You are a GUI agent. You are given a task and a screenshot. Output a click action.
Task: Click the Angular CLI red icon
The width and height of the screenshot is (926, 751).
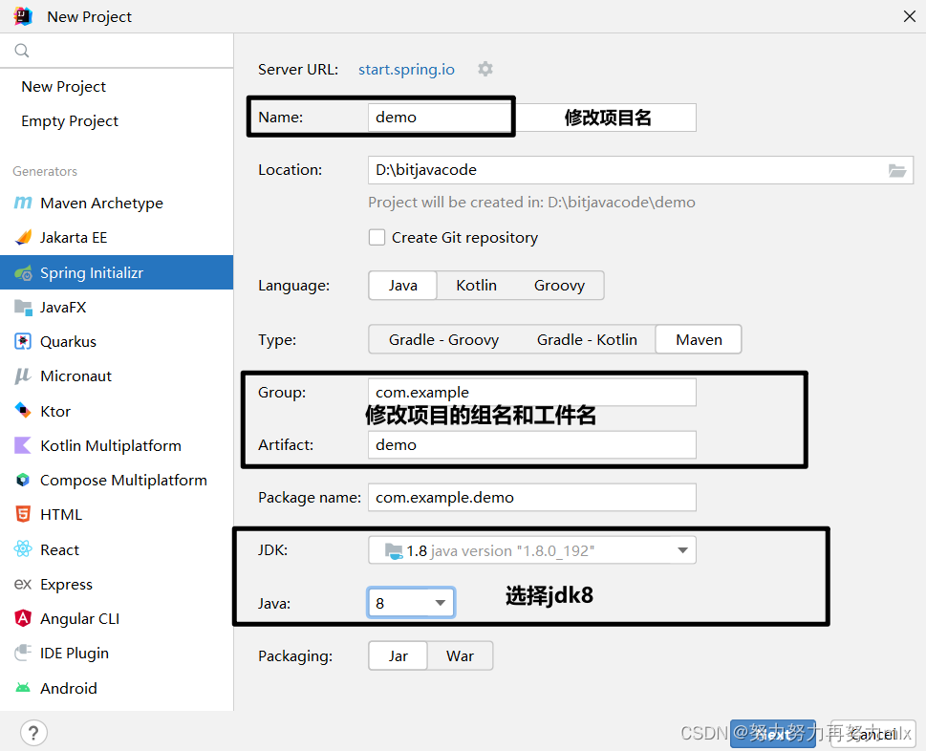click(x=23, y=618)
